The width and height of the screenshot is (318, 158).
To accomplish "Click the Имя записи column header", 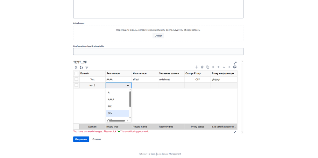I will point(145,73).
